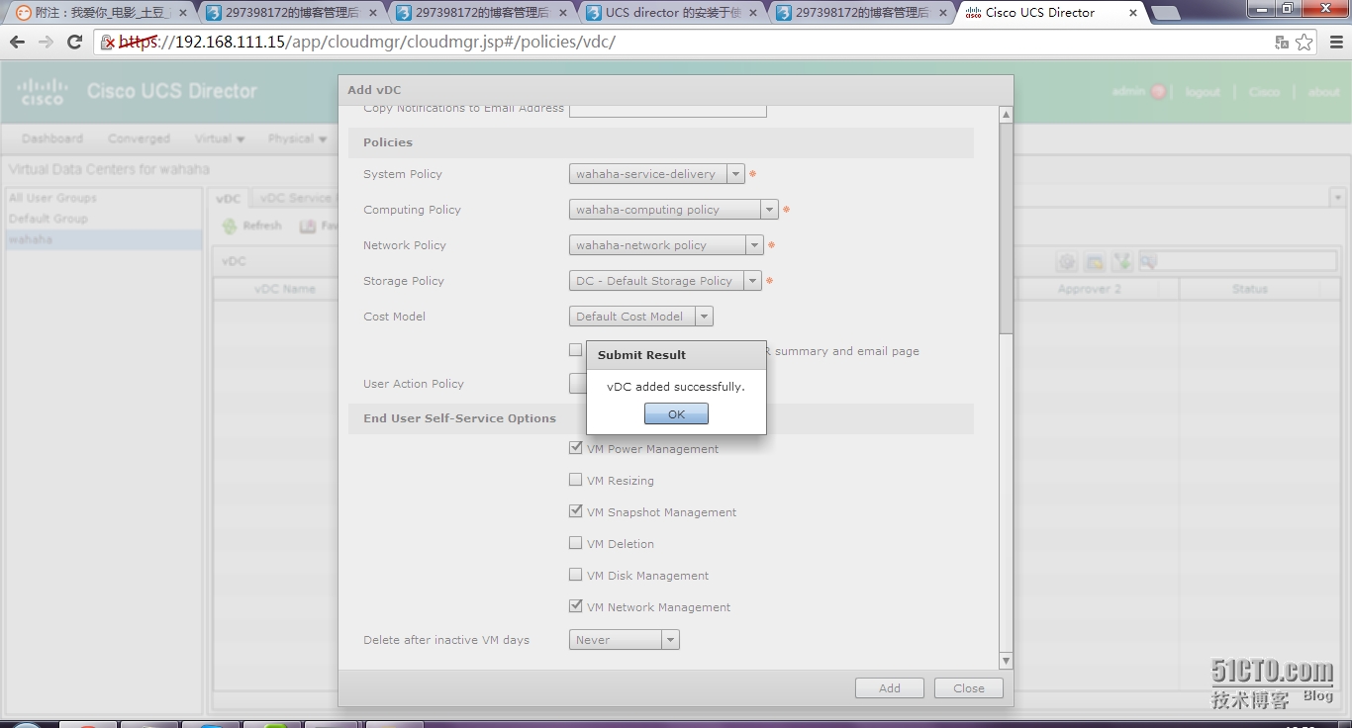Click the dialog scrollbar down arrow
This screenshot has width=1352, height=728.
(x=1006, y=661)
